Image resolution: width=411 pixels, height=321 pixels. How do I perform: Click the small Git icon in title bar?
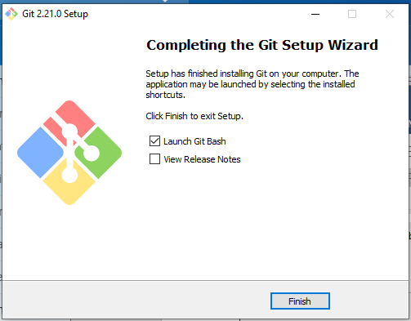pyautogui.click(x=11, y=14)
